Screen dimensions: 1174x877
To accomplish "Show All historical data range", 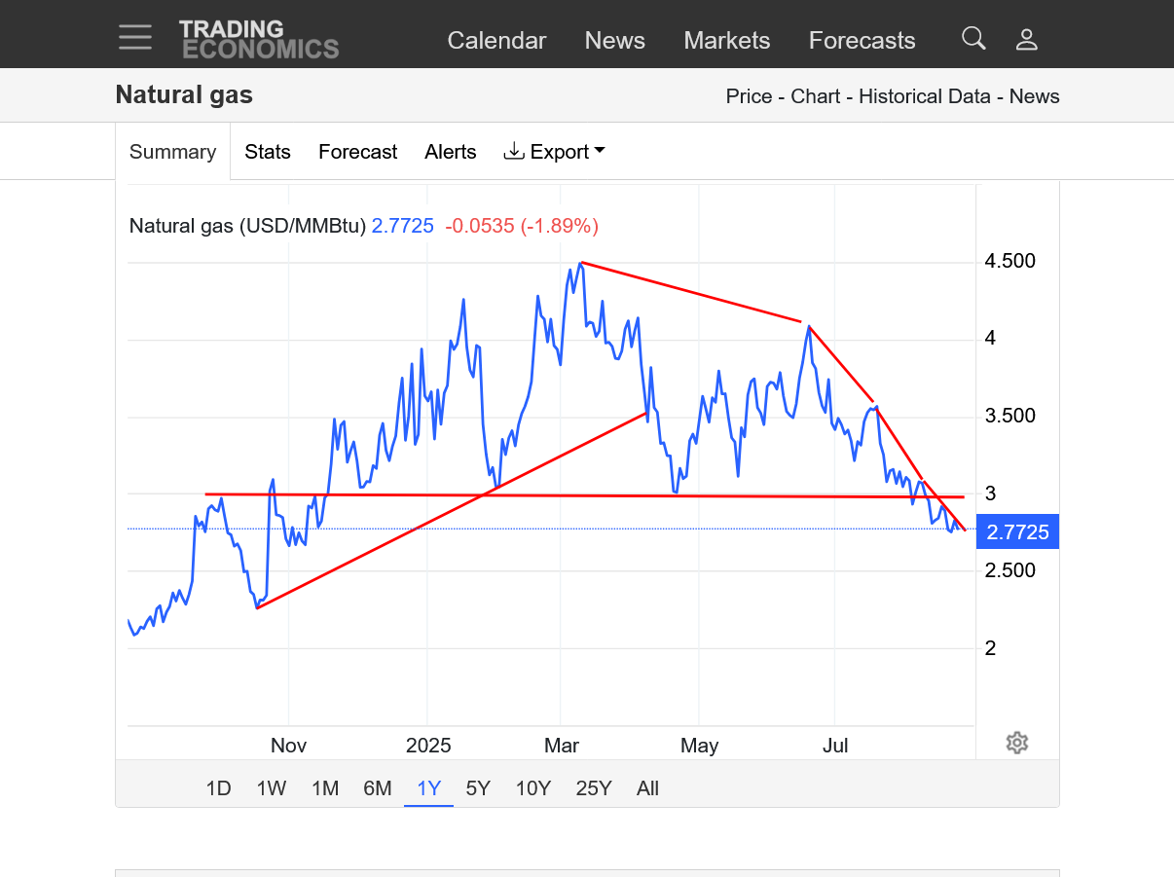I will pyautogui.click(x=647, y=788).
